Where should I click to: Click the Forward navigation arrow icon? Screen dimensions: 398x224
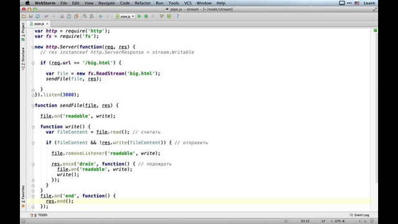pyautogui.click(x=108, y=17)
